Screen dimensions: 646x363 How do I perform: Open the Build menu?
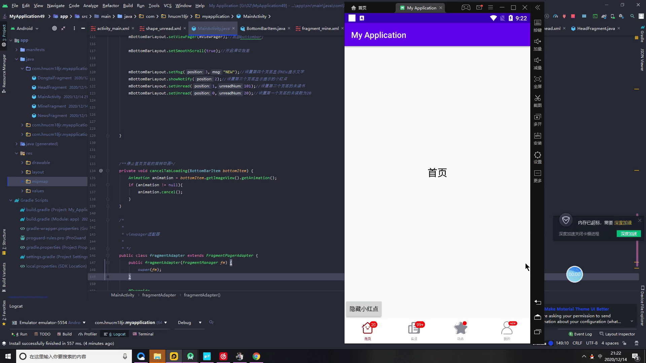click(128, 5)
